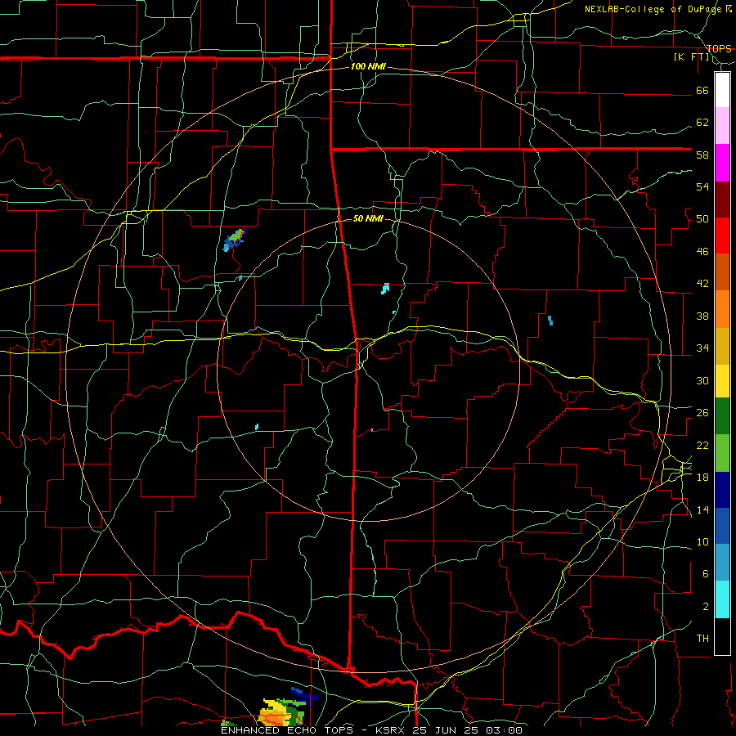Click the small cyan echo southwest of center
This screenshot has height=736, width=736.
click(257, 427)
